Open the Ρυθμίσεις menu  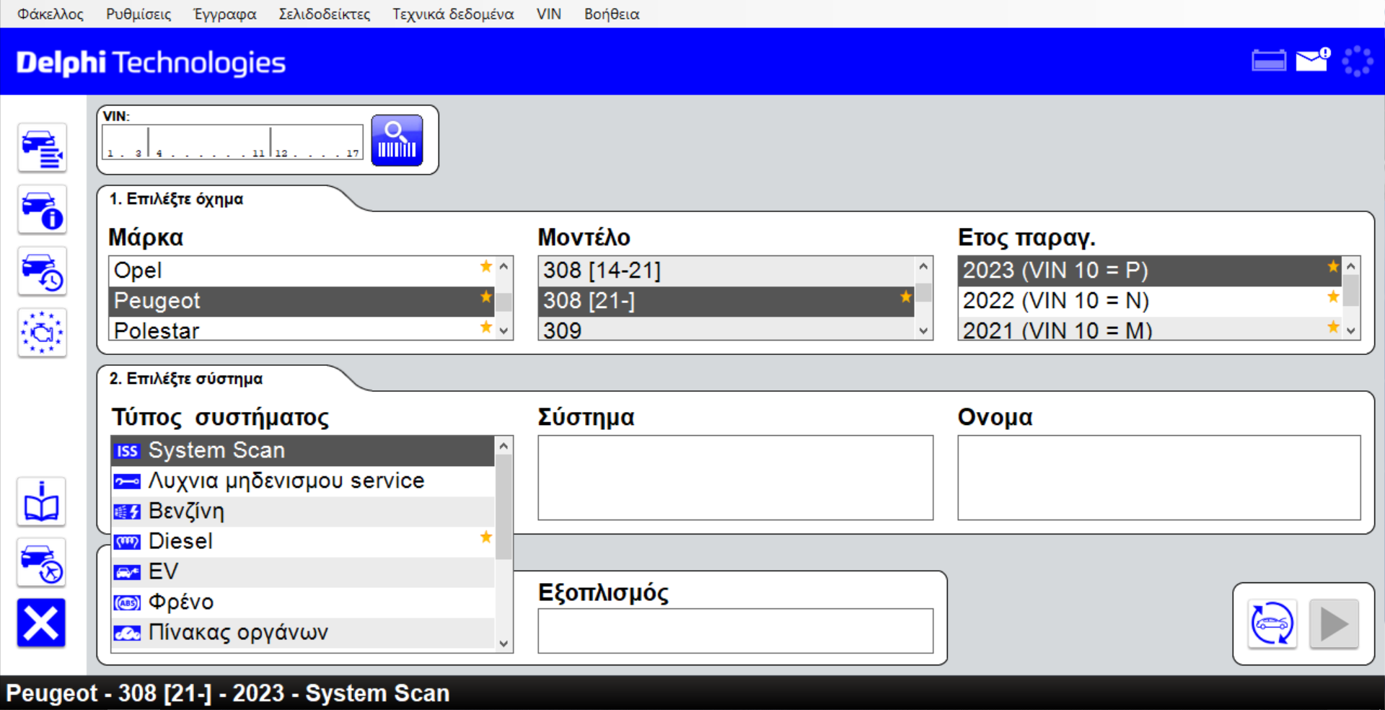pyautogui.click(x=138, y=14)
